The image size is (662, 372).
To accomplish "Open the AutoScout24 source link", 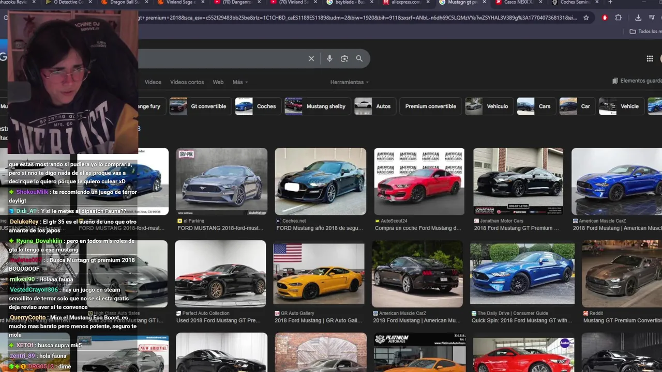I will (391, 221).
